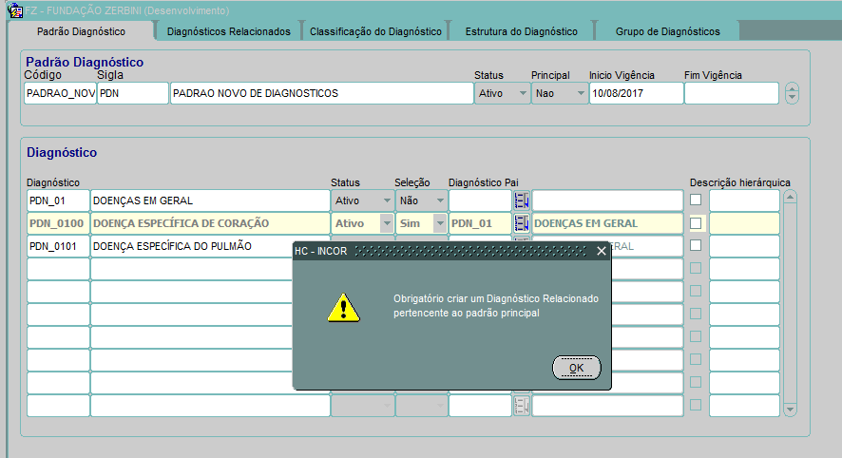
Task: Click Diagnóstico Pai code PDN_01 in PDN_0100 row
Action: [x=480, y=223]
